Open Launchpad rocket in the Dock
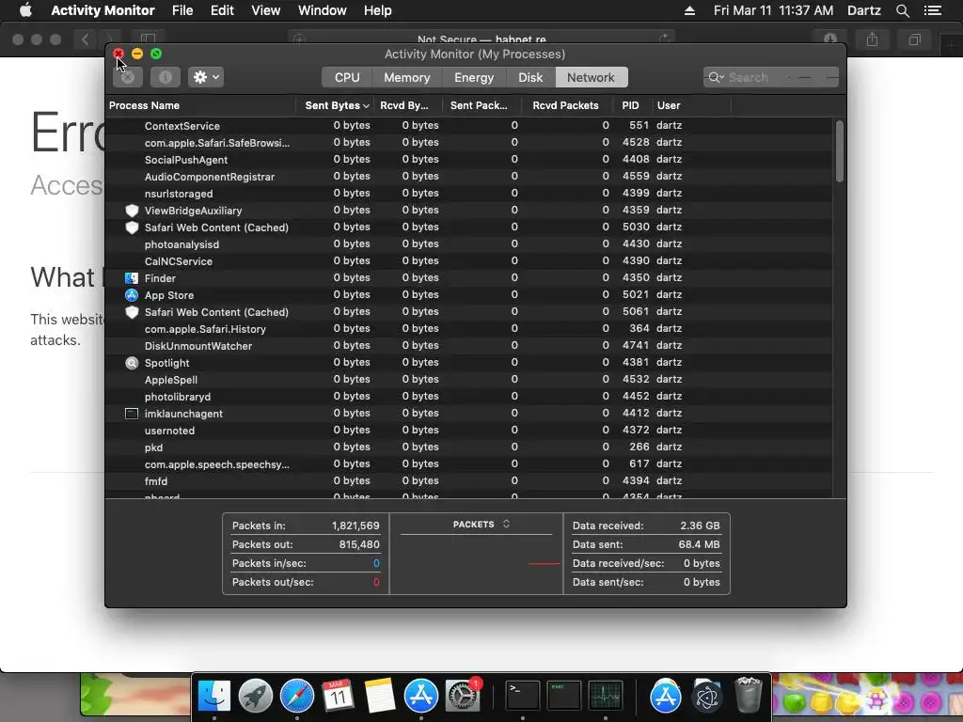The width and height of the screenshot is (963, 722). coord(256,697)
